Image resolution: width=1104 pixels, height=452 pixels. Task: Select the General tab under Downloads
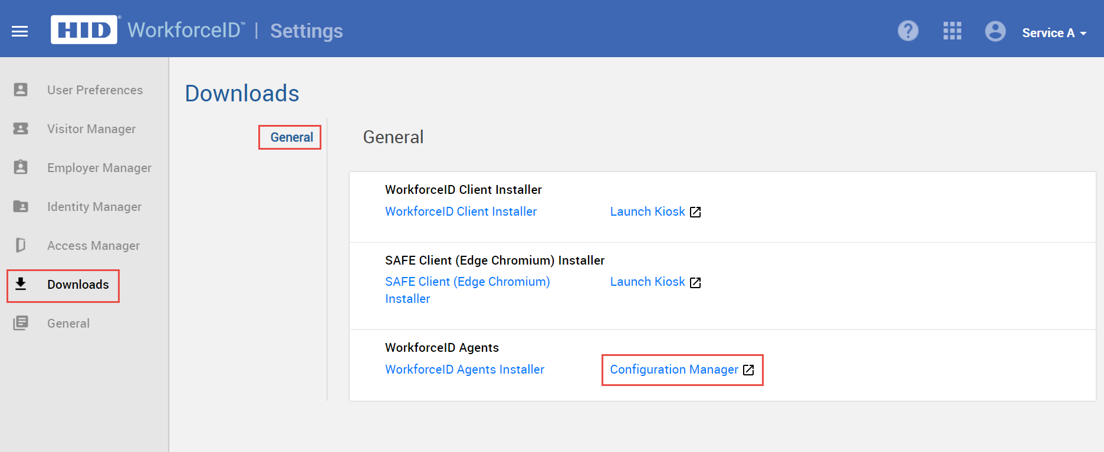tap(291, 137)
